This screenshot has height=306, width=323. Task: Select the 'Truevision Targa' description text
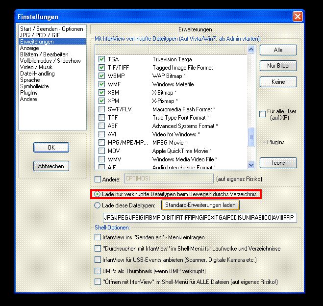click(172, 59)
